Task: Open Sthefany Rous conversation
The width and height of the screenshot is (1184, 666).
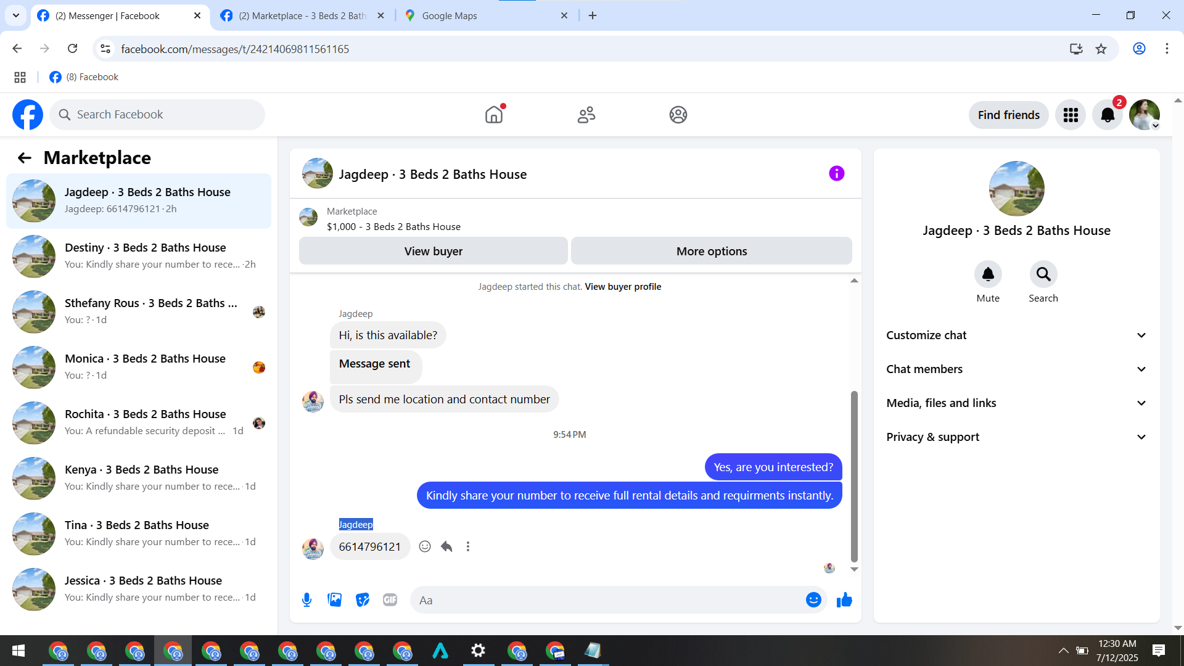Action: coord(139,311)
